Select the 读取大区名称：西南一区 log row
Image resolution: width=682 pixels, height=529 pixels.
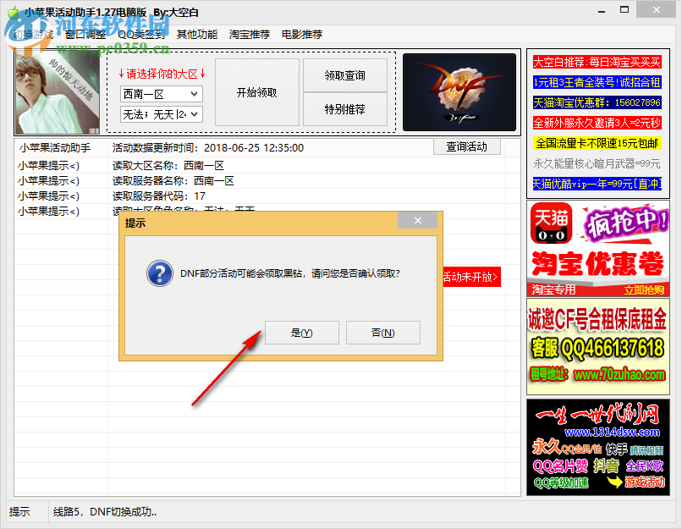click(x=267, y=166)
